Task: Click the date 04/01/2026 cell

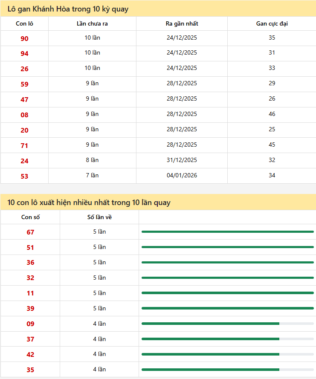Action: coord(182,175)
